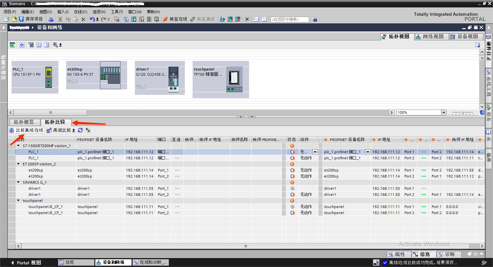Viewport: 493px width, 267px height.
Task: Open the 信息 info tab
Action: 424,254
